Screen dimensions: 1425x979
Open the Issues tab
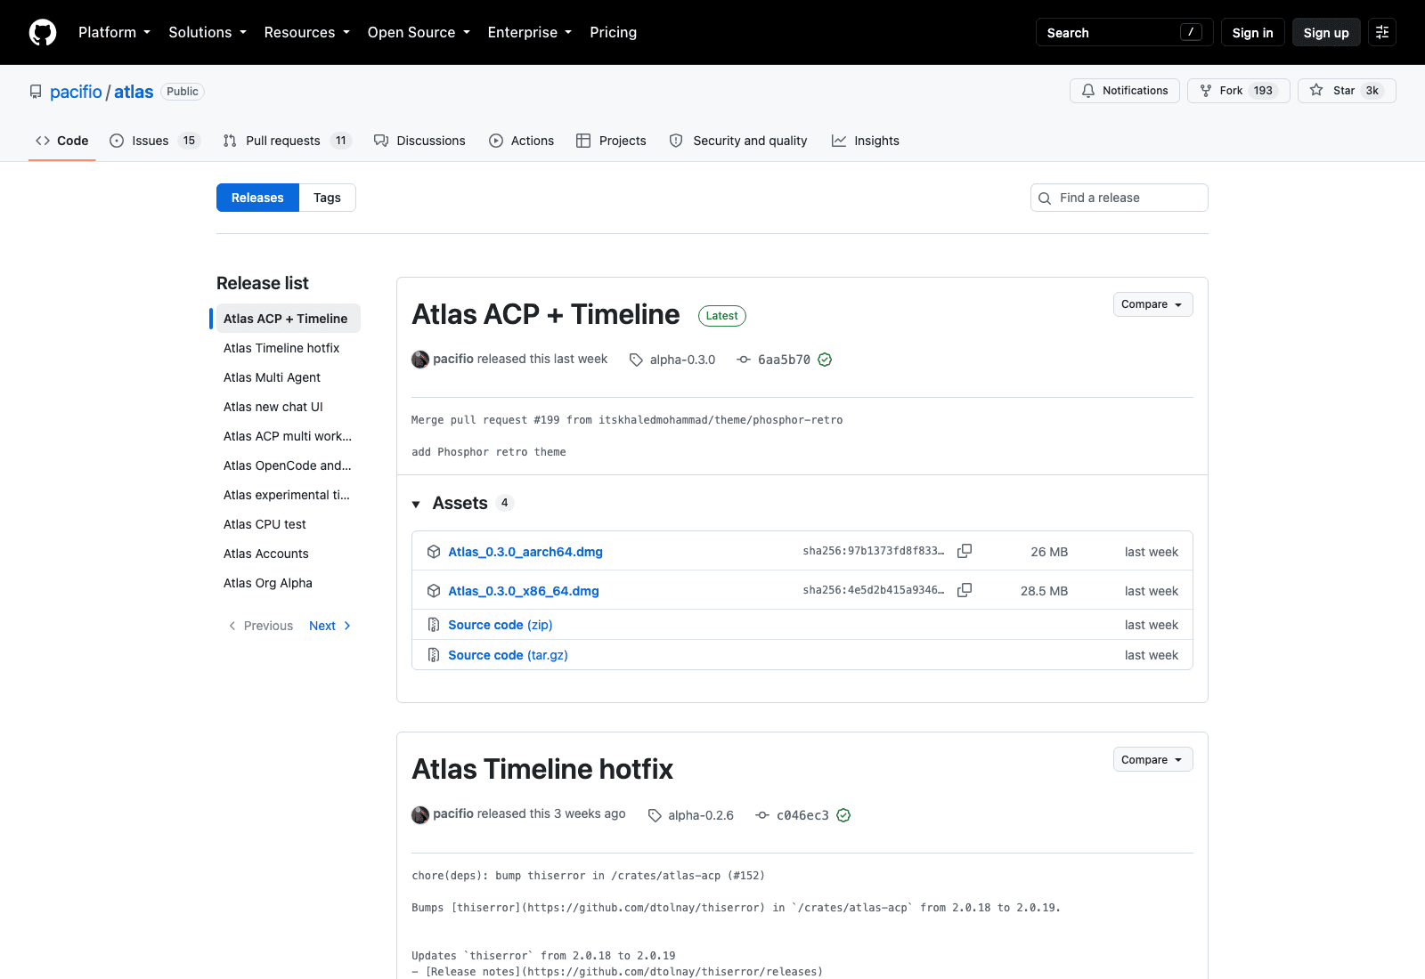154,141
